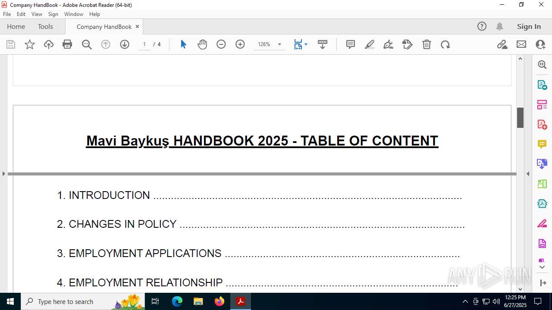Close the Company HandBook tab
552x310 pixels.
137,26
